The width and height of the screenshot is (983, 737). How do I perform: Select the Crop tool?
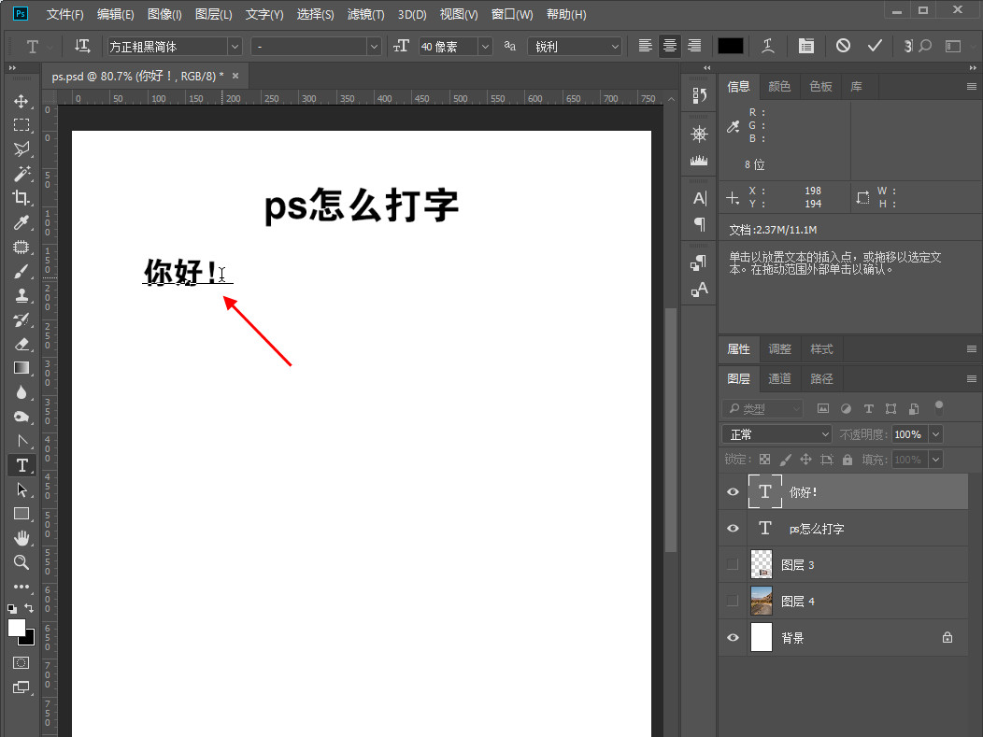(21, 198)
